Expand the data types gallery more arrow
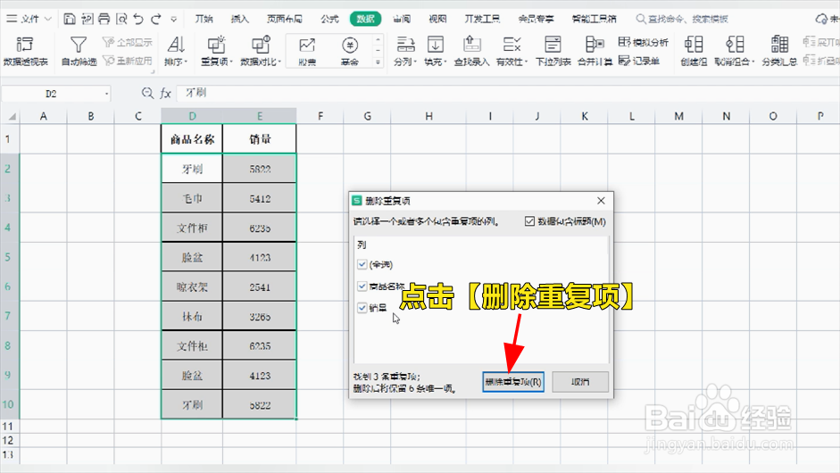This screenshot has width=840, height=473. (378, 62)
